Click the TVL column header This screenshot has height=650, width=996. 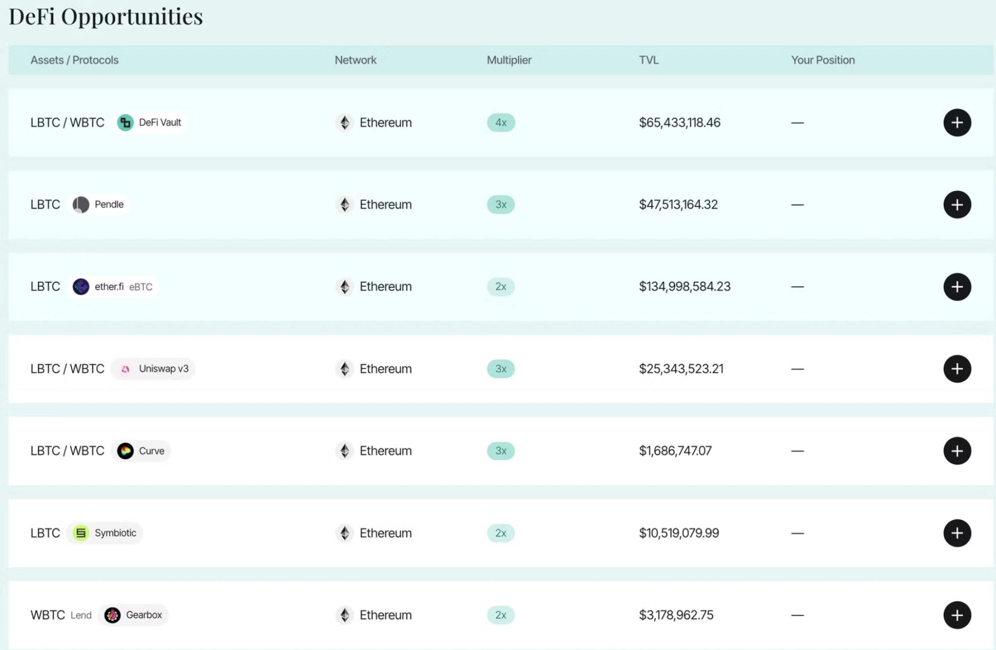pyautogui.click(x=649, y=60)
